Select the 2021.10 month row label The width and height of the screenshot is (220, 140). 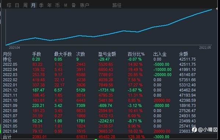10,101
